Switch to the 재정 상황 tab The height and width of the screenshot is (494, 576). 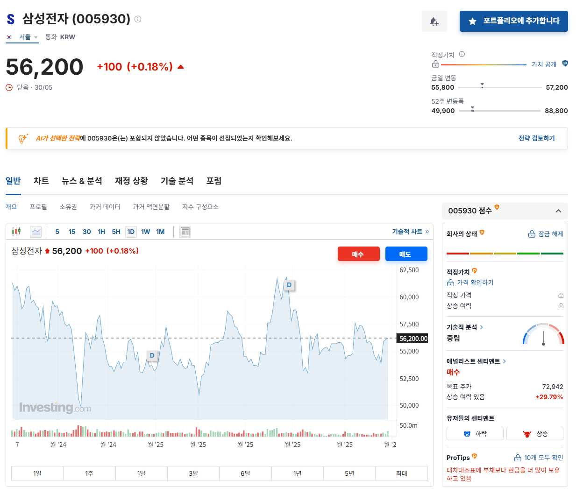coord(131,181)
